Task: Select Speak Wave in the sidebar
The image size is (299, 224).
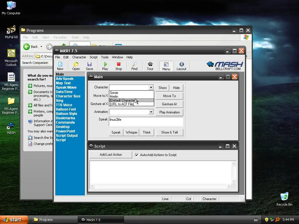Action: click(66, 87)
